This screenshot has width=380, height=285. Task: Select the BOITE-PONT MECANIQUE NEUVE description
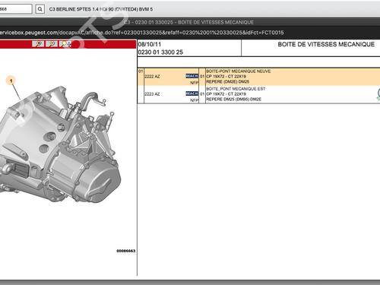point(239,71)
